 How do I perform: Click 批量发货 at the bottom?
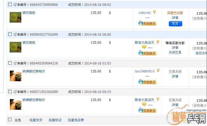(x=36, y=120)
